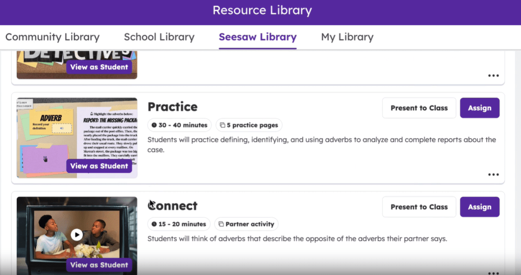This screenshot has width=521, height=275.
Task: Present the Practice activity to class
Action: click(419, 108)
